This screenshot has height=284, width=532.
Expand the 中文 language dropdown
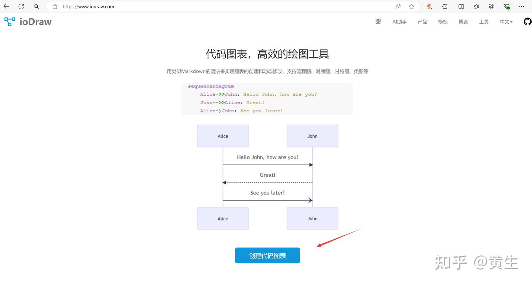pyautogui.click(x=506, y=21)
